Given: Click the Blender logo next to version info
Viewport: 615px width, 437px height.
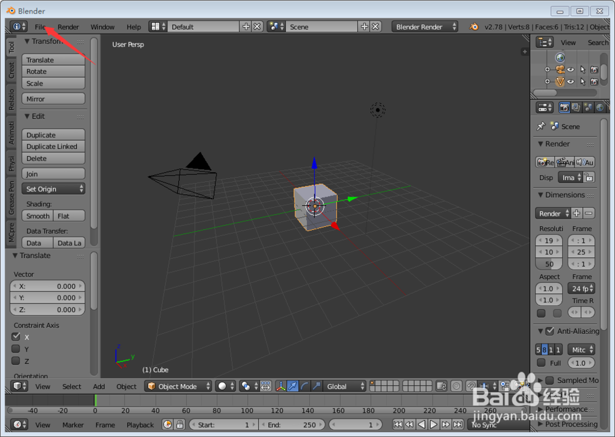Looking at the screenshot, I should click(x=474, y=26).
